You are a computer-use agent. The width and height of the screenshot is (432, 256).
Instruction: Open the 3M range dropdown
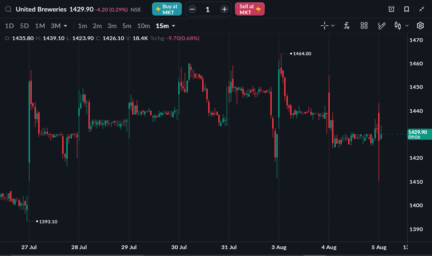coord(58,26)
